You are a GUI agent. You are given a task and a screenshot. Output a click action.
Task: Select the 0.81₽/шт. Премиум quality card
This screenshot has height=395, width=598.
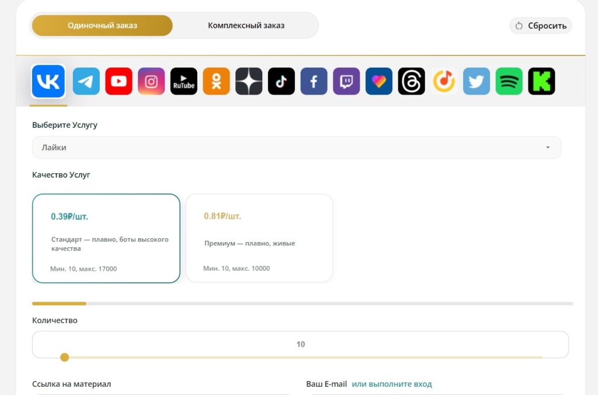coord(259,238)
